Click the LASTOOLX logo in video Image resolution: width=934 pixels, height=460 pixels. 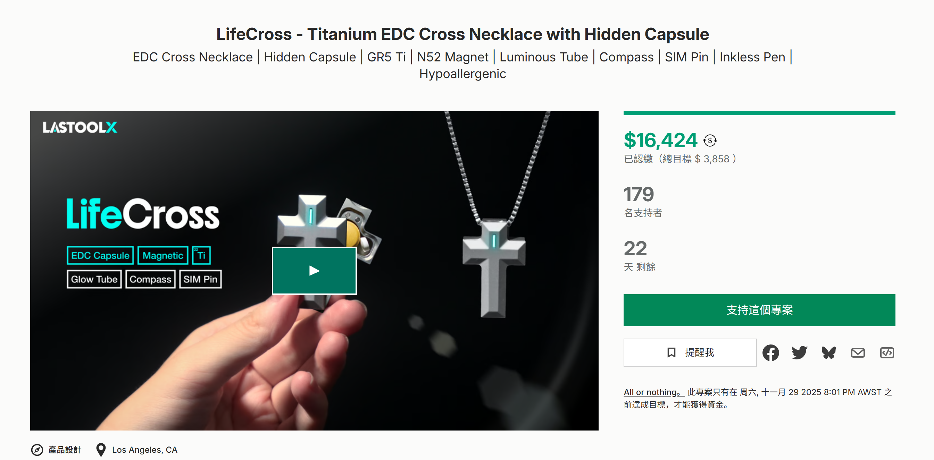(x=80, y=128)
